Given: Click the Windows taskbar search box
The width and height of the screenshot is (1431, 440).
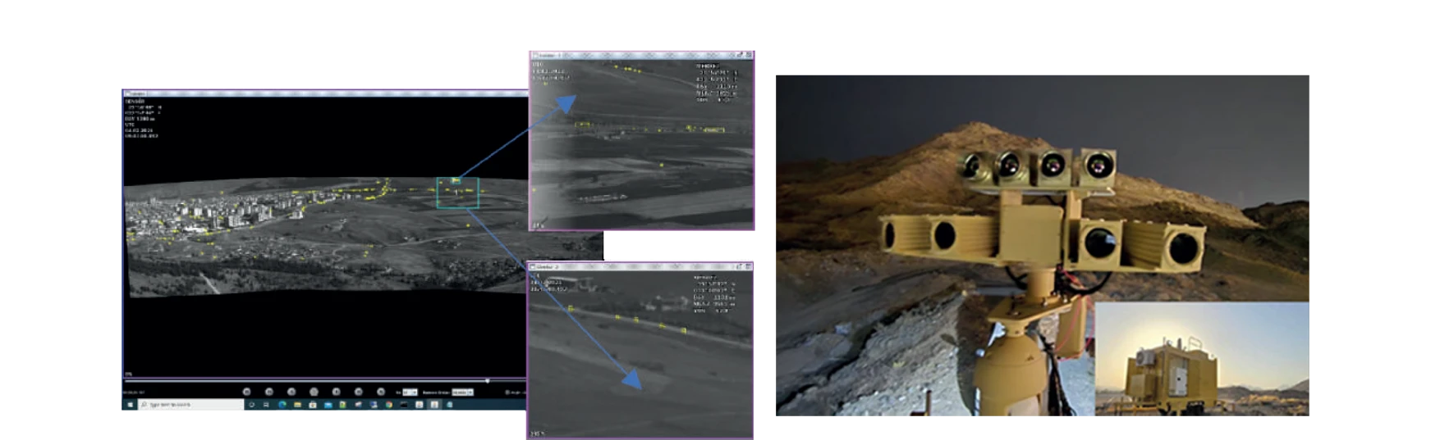Looking at the screenshot, I should pyautogui.click(x=190, y=405).
